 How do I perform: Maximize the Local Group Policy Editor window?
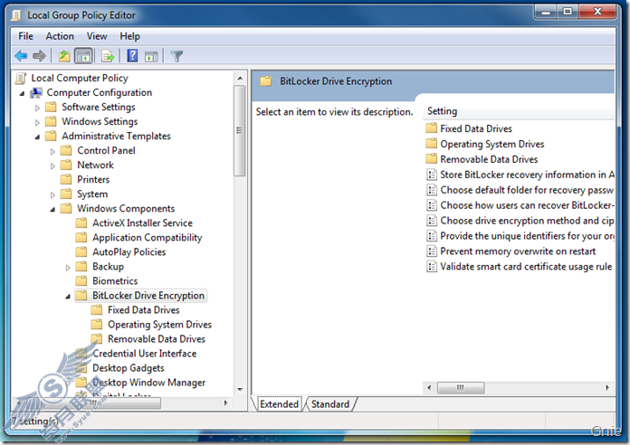pyautogui.click(x=568, y=12)
